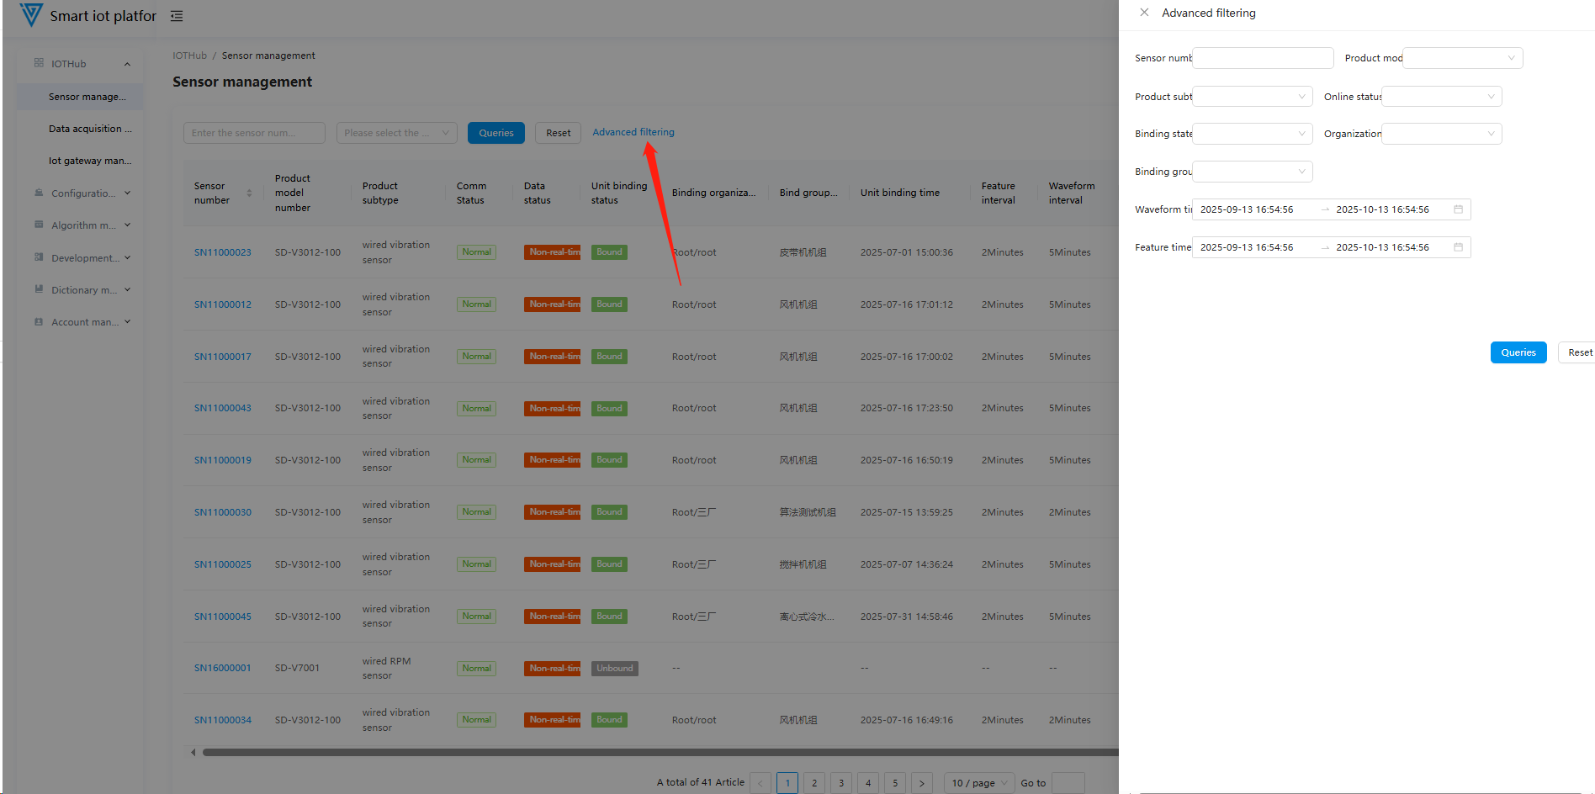
Task: Close the Advanced filtering panel
Action: click(x=1144, y=13)
